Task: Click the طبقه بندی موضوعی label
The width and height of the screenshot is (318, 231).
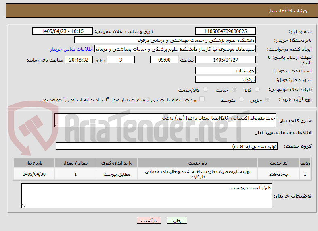Action: pos(290,89)
